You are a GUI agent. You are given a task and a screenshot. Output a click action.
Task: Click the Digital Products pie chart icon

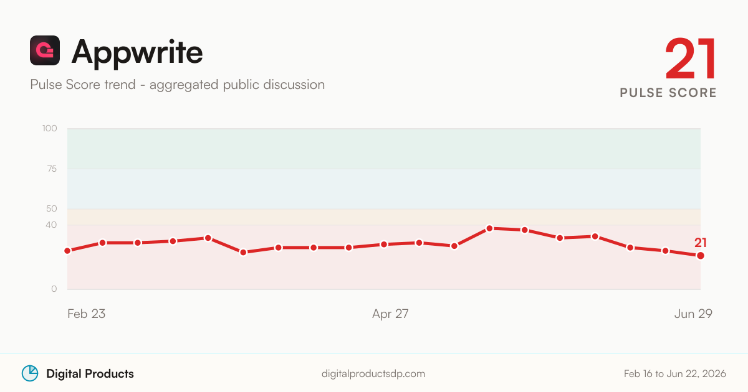tap(30, 373)
